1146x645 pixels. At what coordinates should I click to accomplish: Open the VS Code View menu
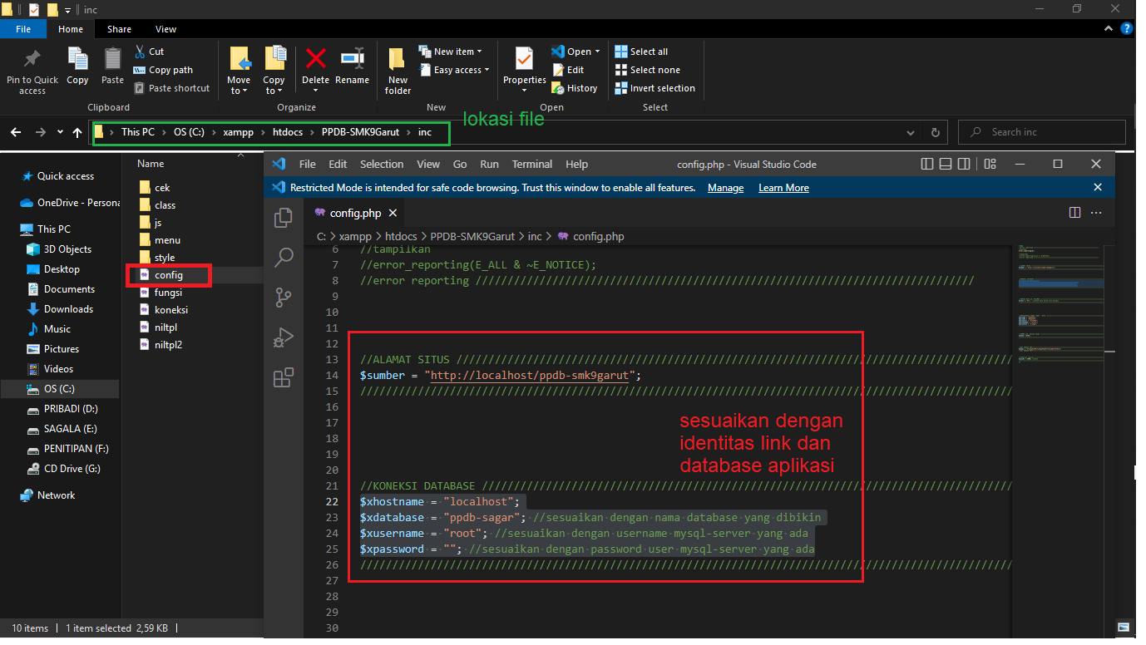click(x=428, y=164)
